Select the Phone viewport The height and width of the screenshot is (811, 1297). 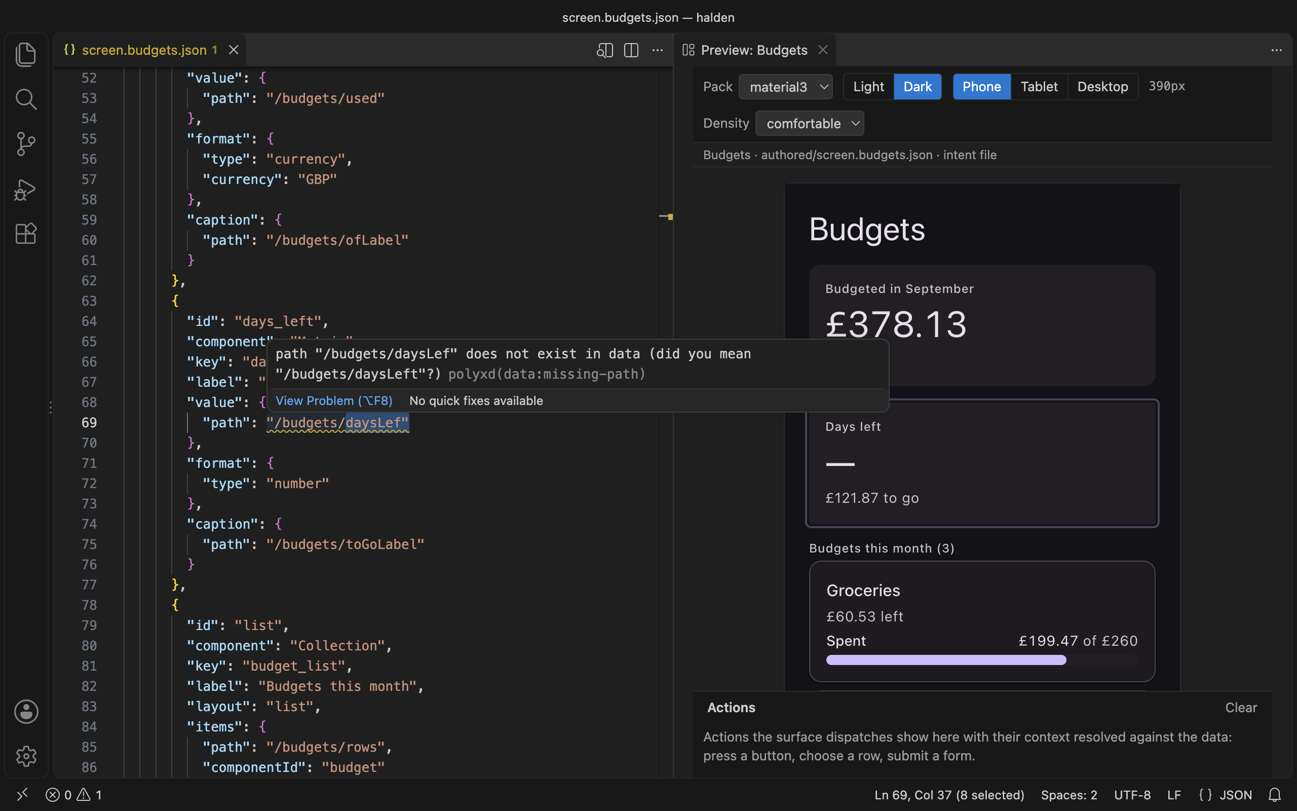pos(981,86)
